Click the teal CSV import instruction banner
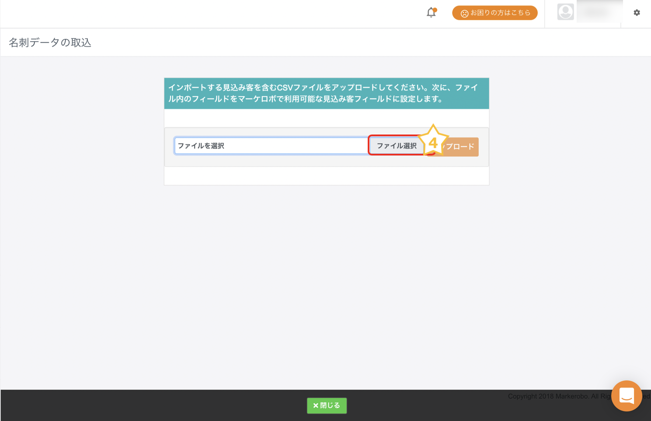The width and height of the screenshot is (651, 421). (x=326, y=93)
